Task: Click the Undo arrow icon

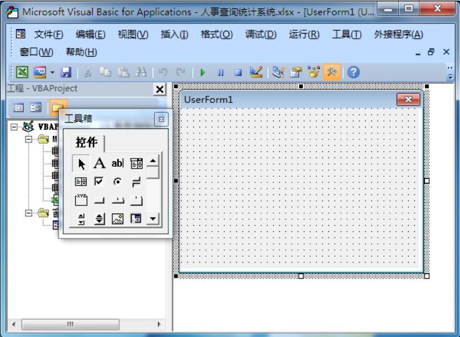Action: click(163, 72)
